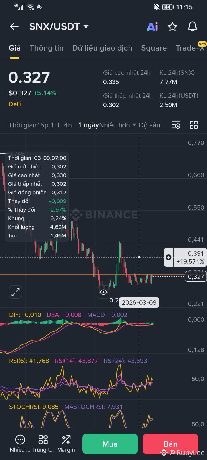Tap the STOCHRSI indicator label
Screen dimensions: 207x460
[x=34, y=407]
